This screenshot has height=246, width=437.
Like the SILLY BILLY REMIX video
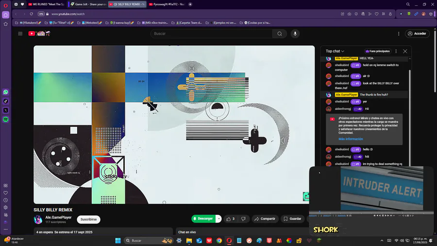point(231,219)
